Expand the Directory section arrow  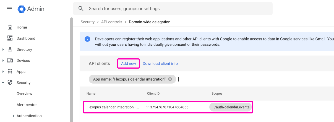[3, 50]
